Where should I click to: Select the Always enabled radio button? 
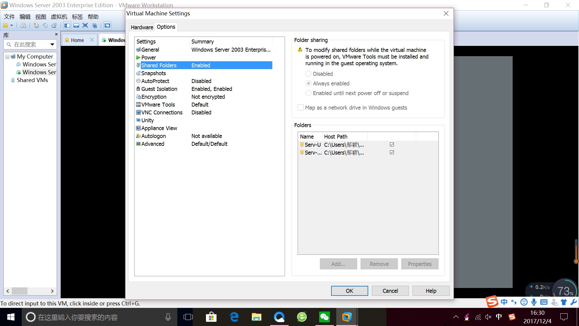tap(308, 84)
